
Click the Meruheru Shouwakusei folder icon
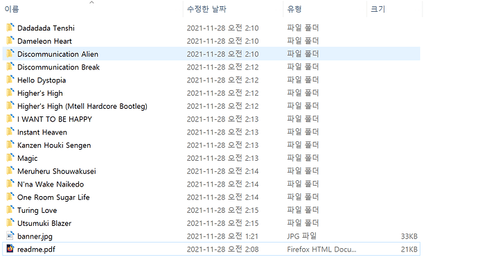coord(10,170)
